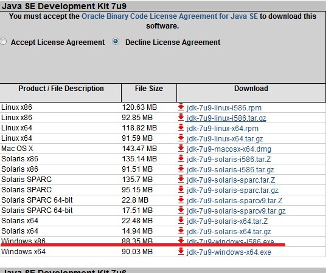
Task: Click download arrow for jdk-7u9-linux-i586.rpm
Action: point(181,107)
